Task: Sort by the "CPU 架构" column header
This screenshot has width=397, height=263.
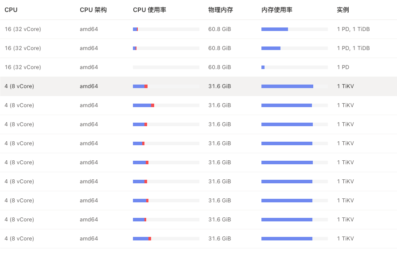Action: click(93, 10)
